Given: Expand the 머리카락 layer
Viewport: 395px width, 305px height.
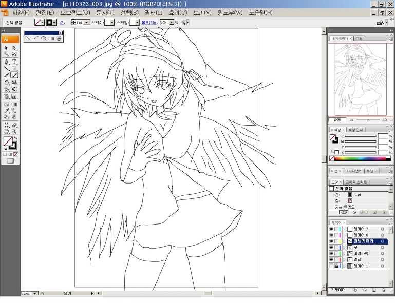Looking at the screenshot, I should click(x=344, y=253).
